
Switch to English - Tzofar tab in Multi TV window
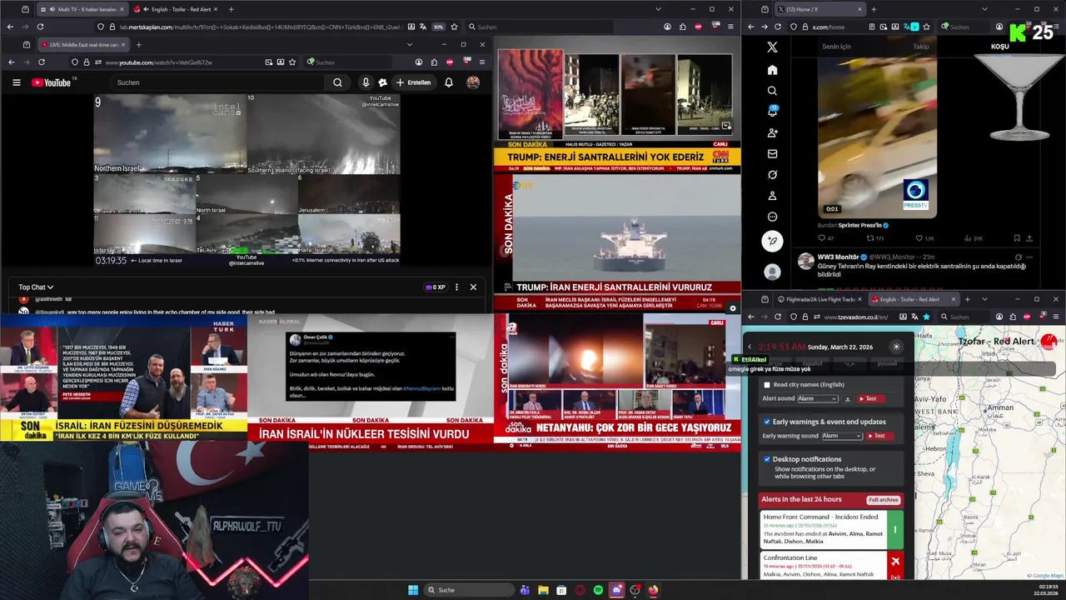click(177, 9)
